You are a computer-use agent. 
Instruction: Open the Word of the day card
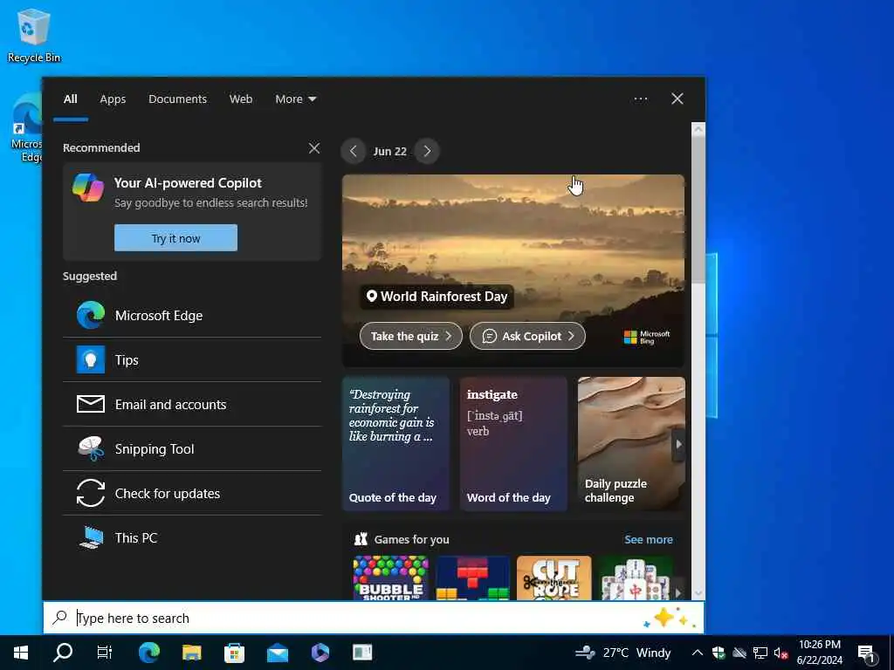[x=513, y=443]
